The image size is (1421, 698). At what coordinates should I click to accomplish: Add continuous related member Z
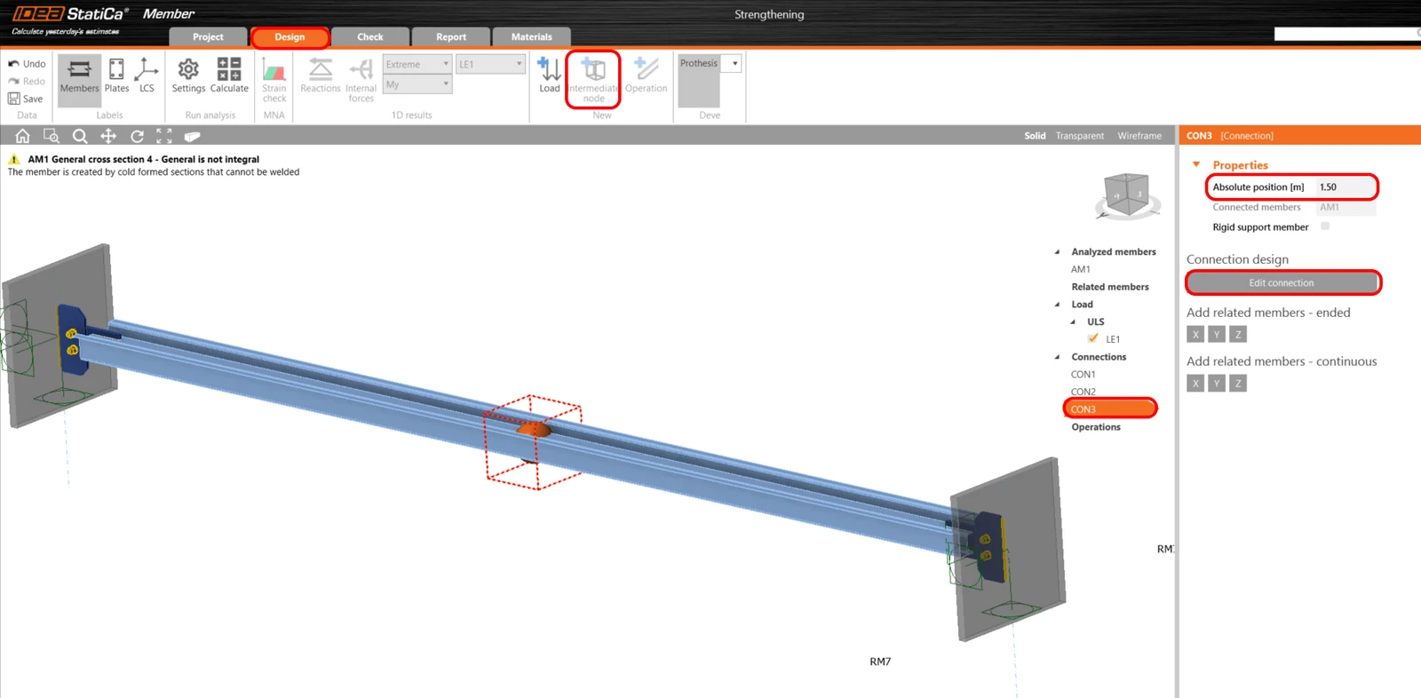click(x=1238, y=384)
